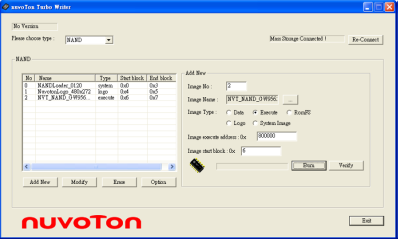Focus the Image execute address field

coord(277,136)
